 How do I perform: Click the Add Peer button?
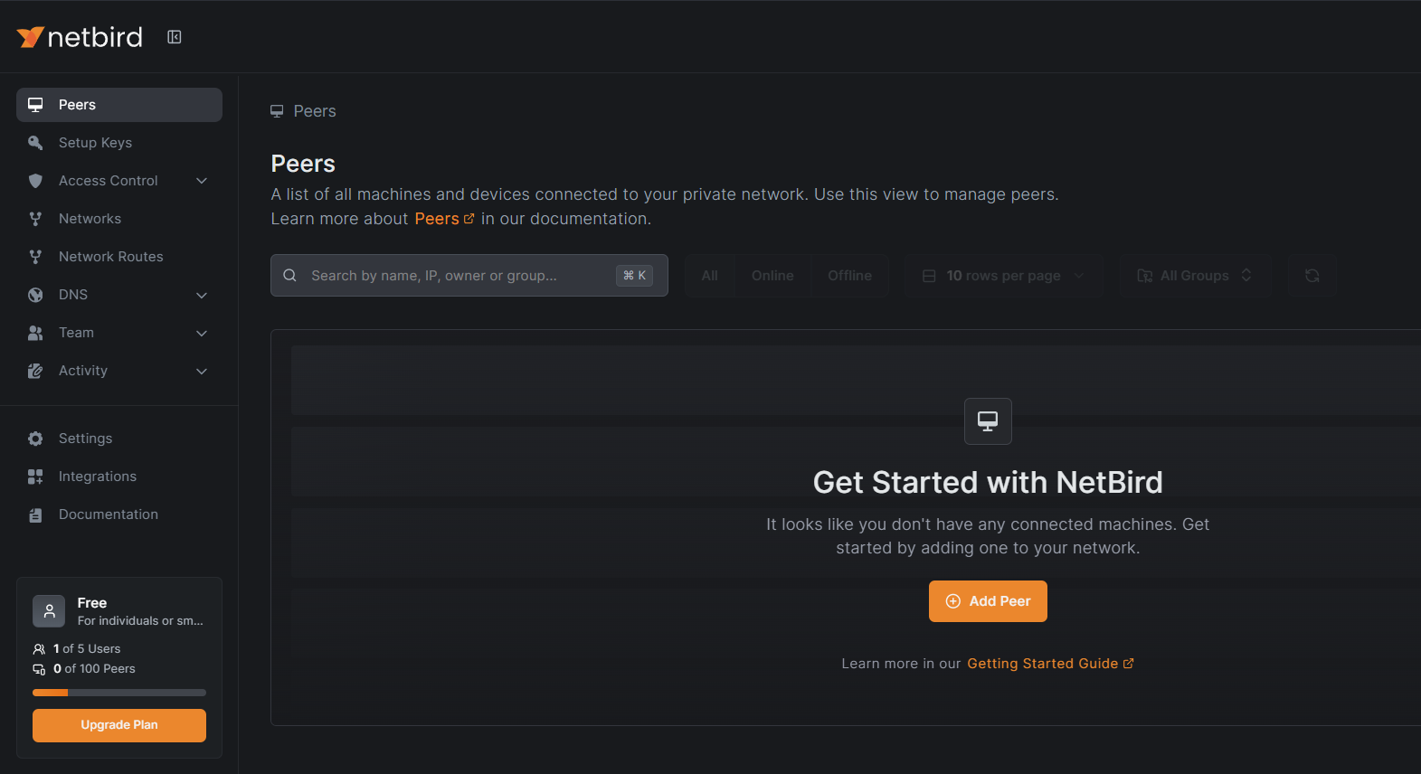988,601
